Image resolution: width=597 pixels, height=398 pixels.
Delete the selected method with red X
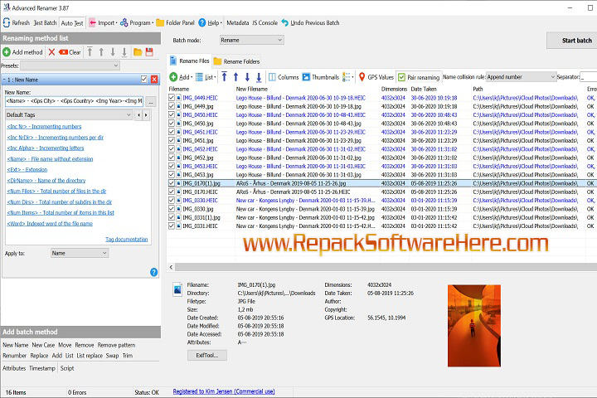point(51,52)
